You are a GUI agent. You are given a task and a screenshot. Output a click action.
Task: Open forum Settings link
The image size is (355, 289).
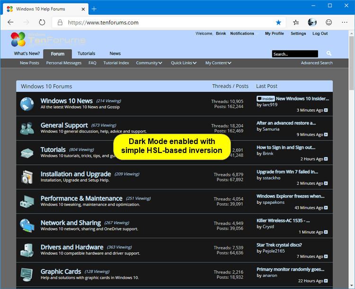tap(298, 34)
